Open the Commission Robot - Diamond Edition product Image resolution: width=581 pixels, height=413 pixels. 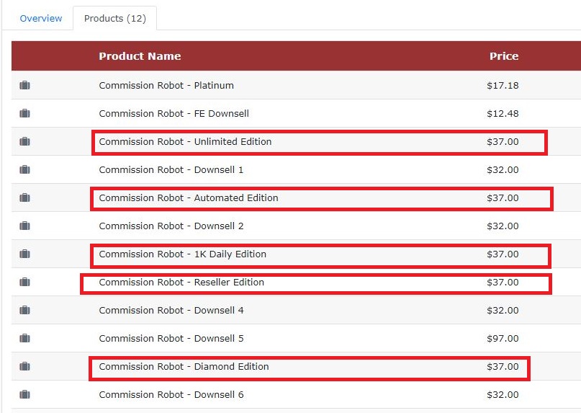coord(184,367)
